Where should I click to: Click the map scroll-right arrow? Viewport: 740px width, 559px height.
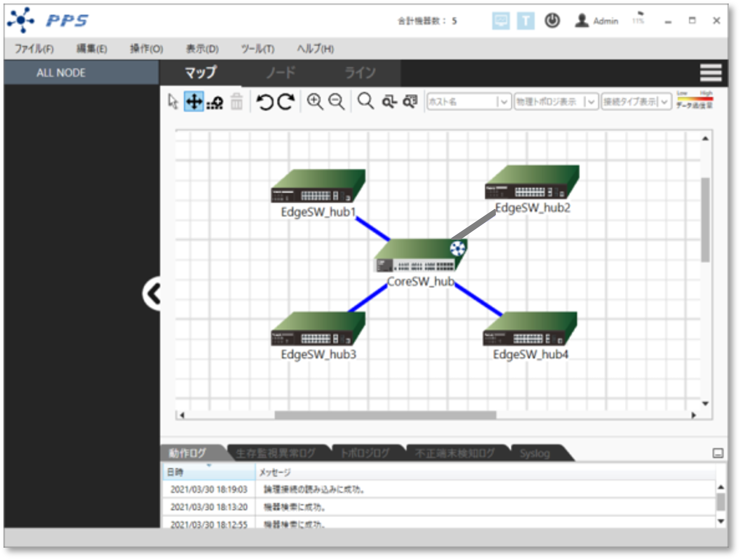click(x=694, y=415)
